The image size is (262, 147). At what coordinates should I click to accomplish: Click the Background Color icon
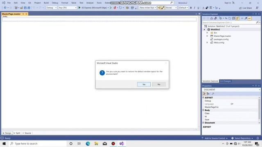pos(207,8)
